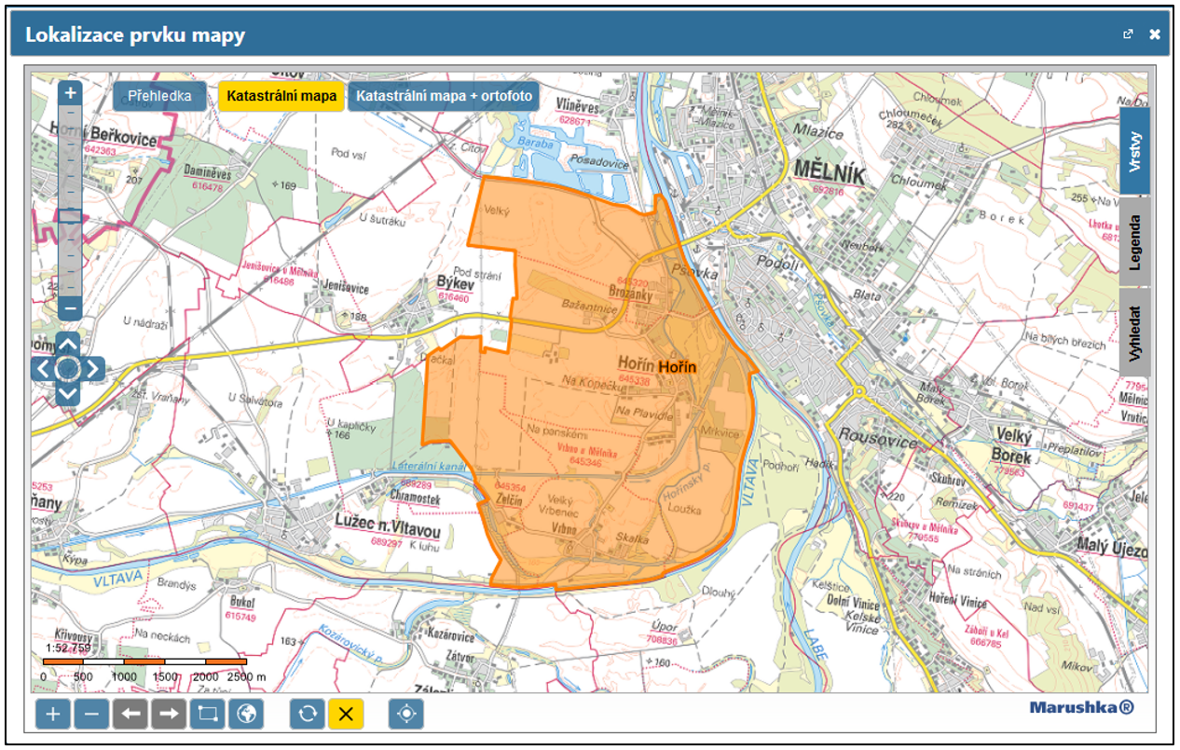Click the yellow X clear selection button
The height and width of the screenshot is (750, 1180).
(346, 715)
